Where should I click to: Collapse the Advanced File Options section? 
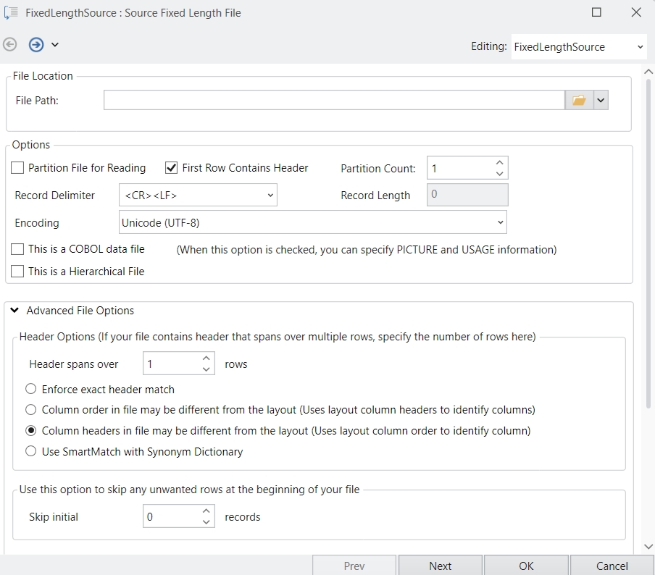click(14, 311)
